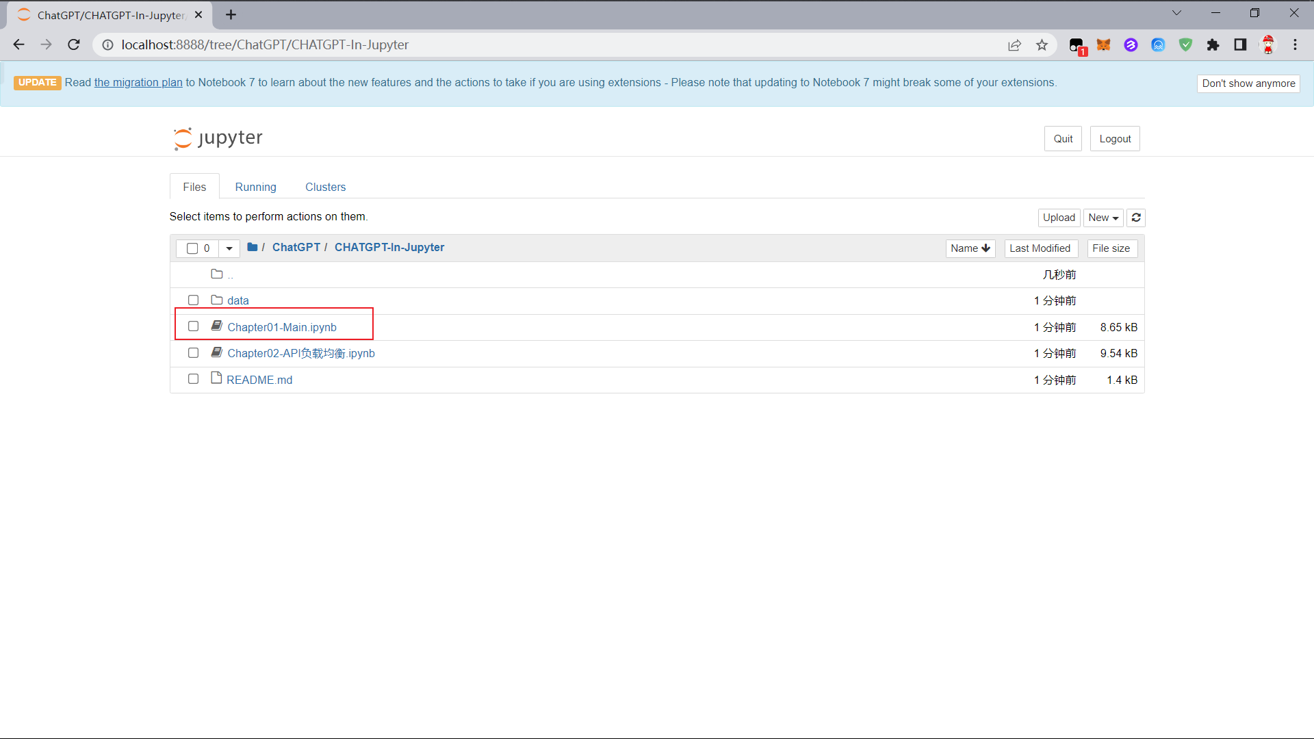Image resolution: width=1314 pixels, height=739 pixels.
Task: Toggle the browser side panel icon
Action: [1240, 45]
